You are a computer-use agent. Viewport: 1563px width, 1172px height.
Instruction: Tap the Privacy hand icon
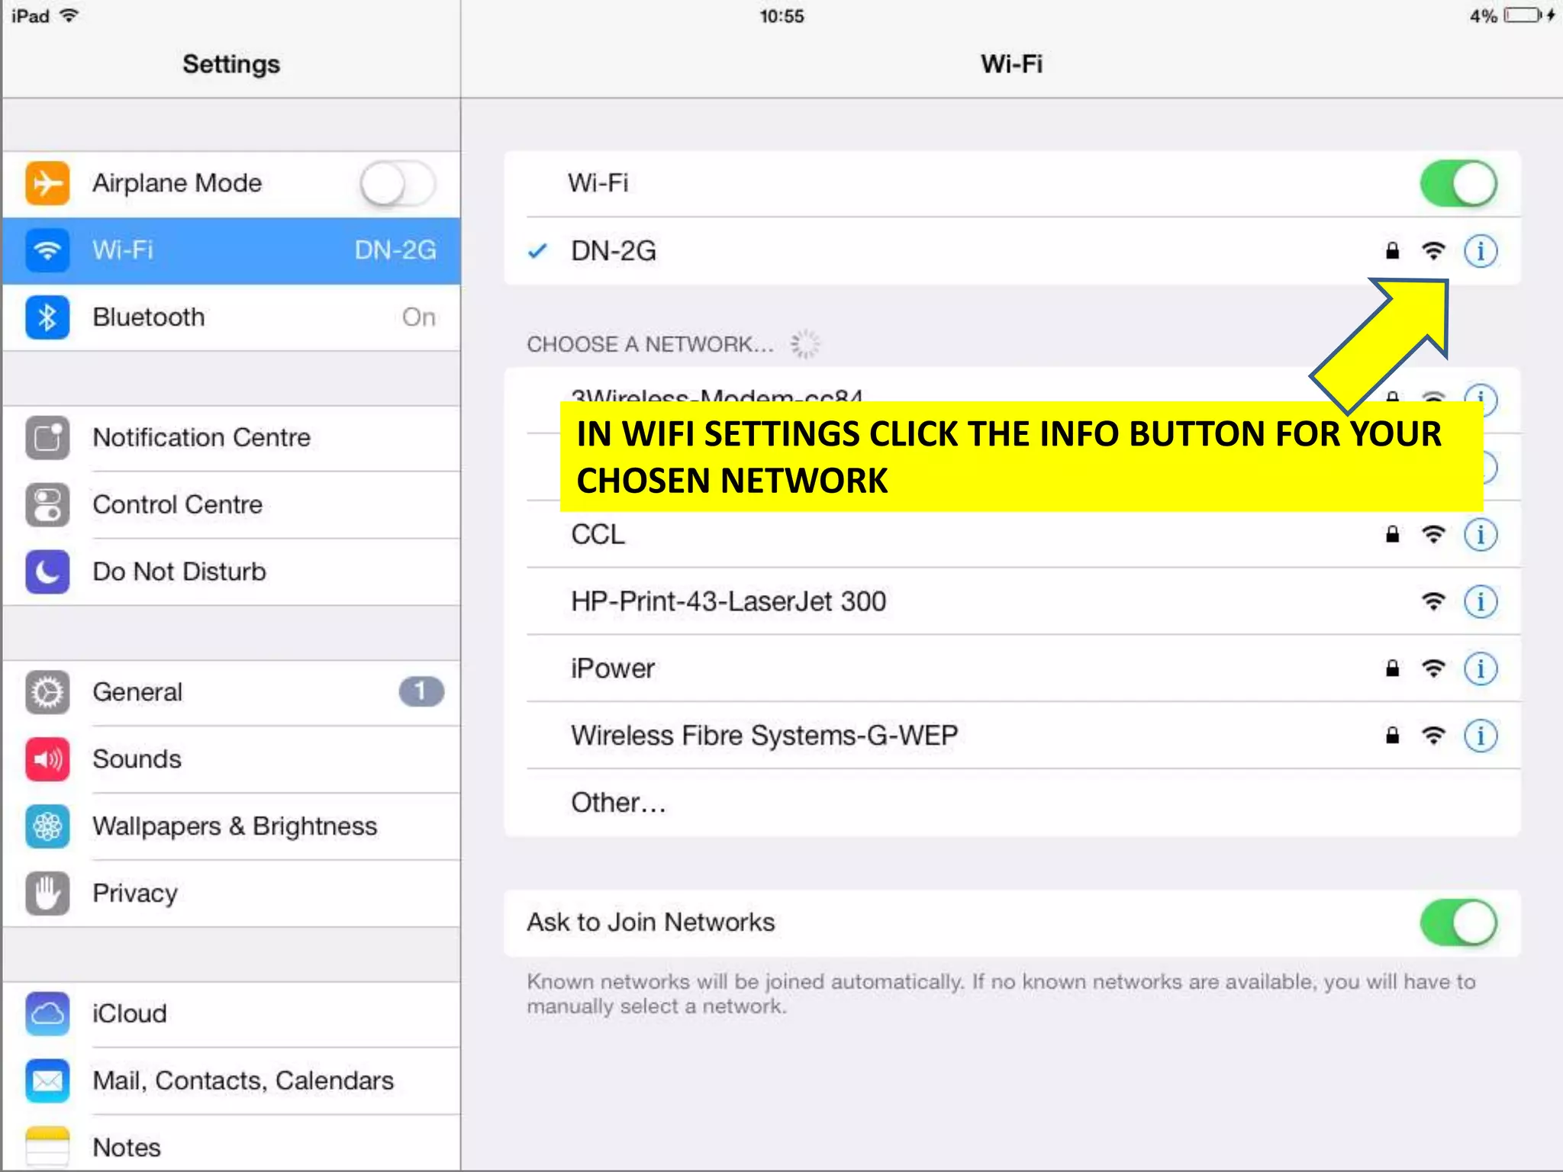click(x=47, y=893)
